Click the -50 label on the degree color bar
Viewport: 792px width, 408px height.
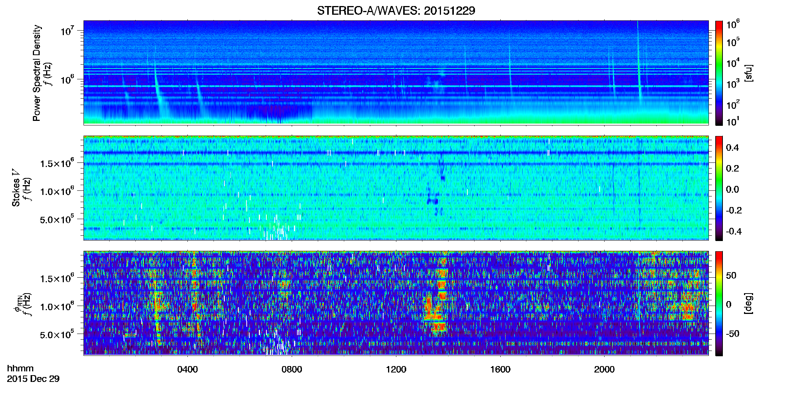point(733,334)
